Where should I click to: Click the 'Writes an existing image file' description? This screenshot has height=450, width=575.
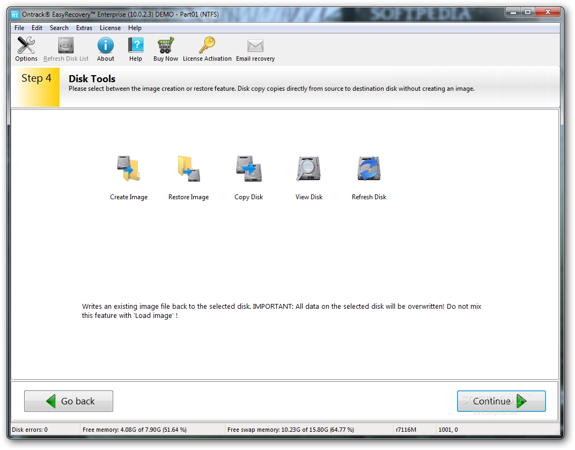pyautogui.click(x=282, y=311)
